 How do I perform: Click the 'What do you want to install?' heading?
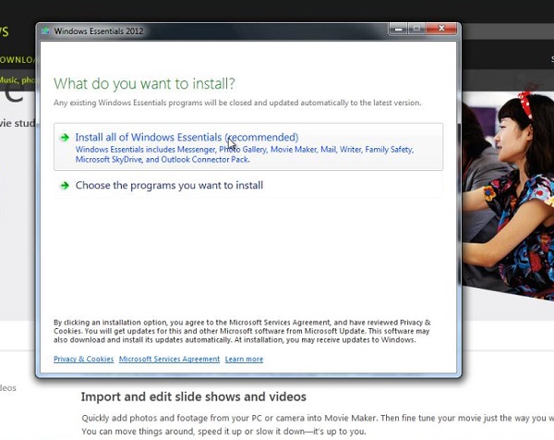pos(144,84)
